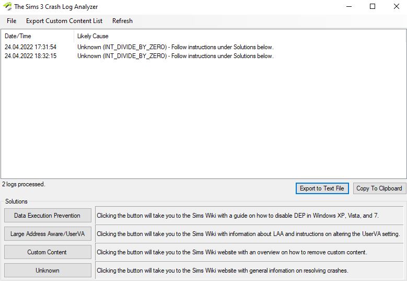Click the Likely Cause column header
The image size is (407, 281).
tap(93, 36)
